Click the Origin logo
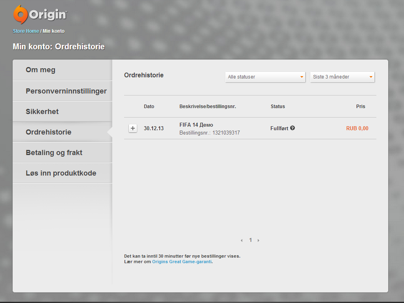The height and width of the screenshot is (303, 404). (x=40, y=14)
